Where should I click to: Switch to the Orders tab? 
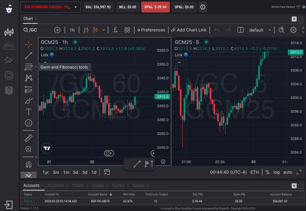pos(78,186)
